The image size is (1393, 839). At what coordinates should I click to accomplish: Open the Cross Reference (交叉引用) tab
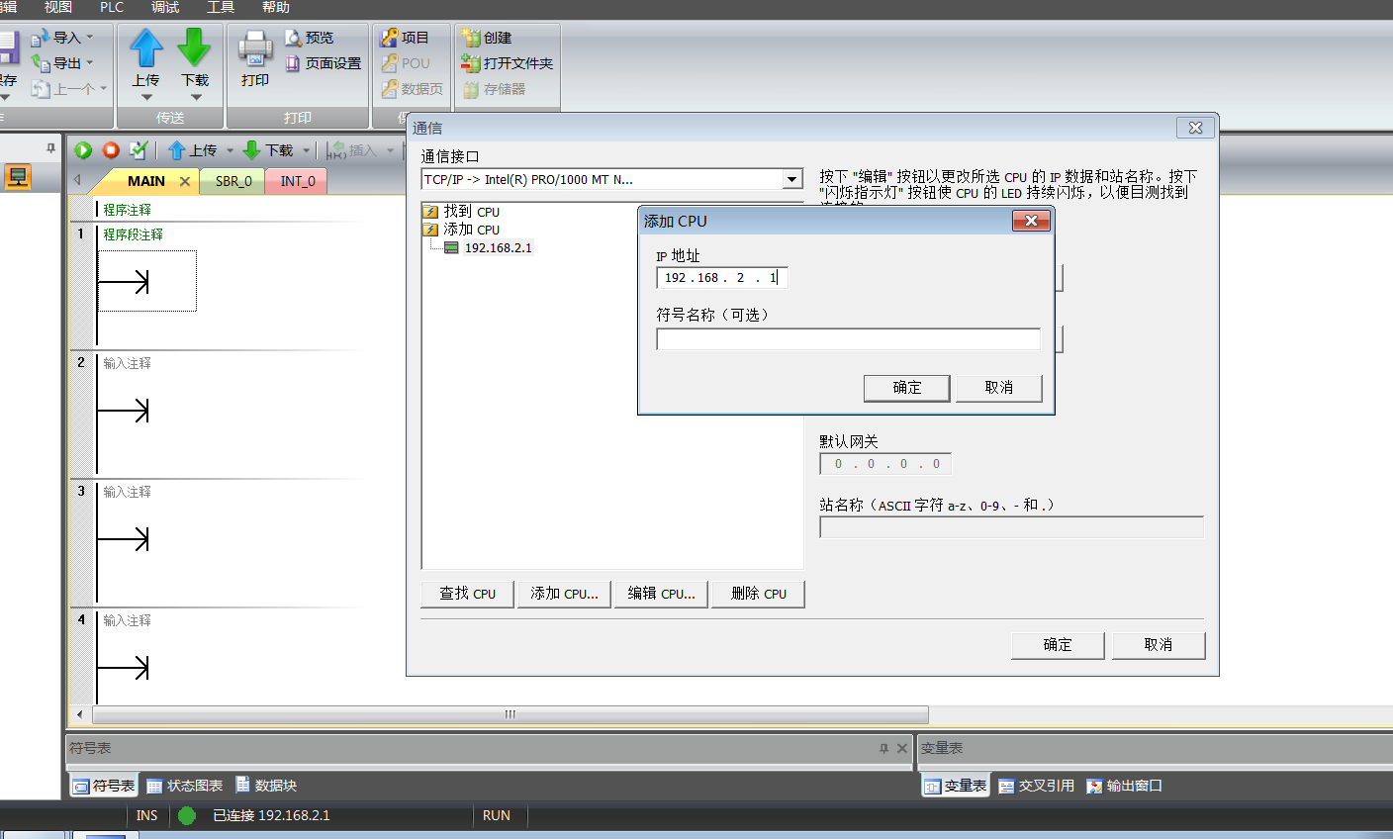(1036, 786)
